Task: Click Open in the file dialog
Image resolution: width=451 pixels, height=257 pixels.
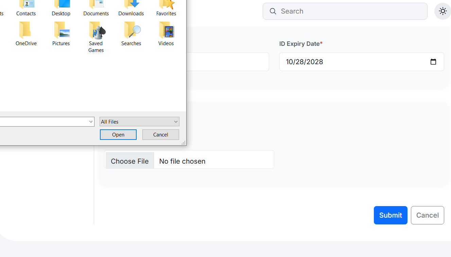Action: coord(118,134)
